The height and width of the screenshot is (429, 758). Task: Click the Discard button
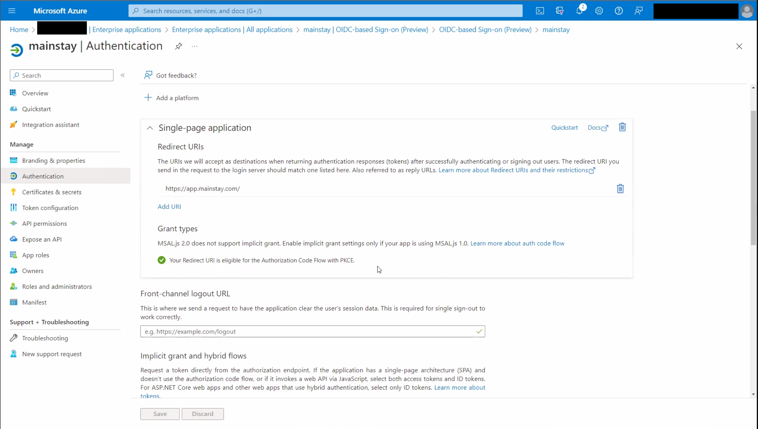[x=202, y=414]
